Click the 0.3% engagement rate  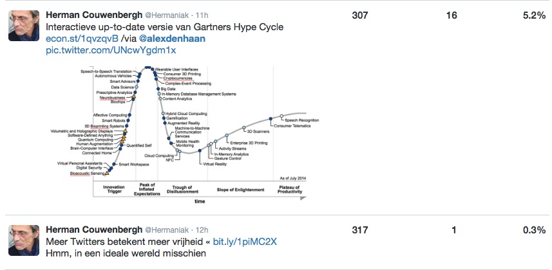coord(534,230)
